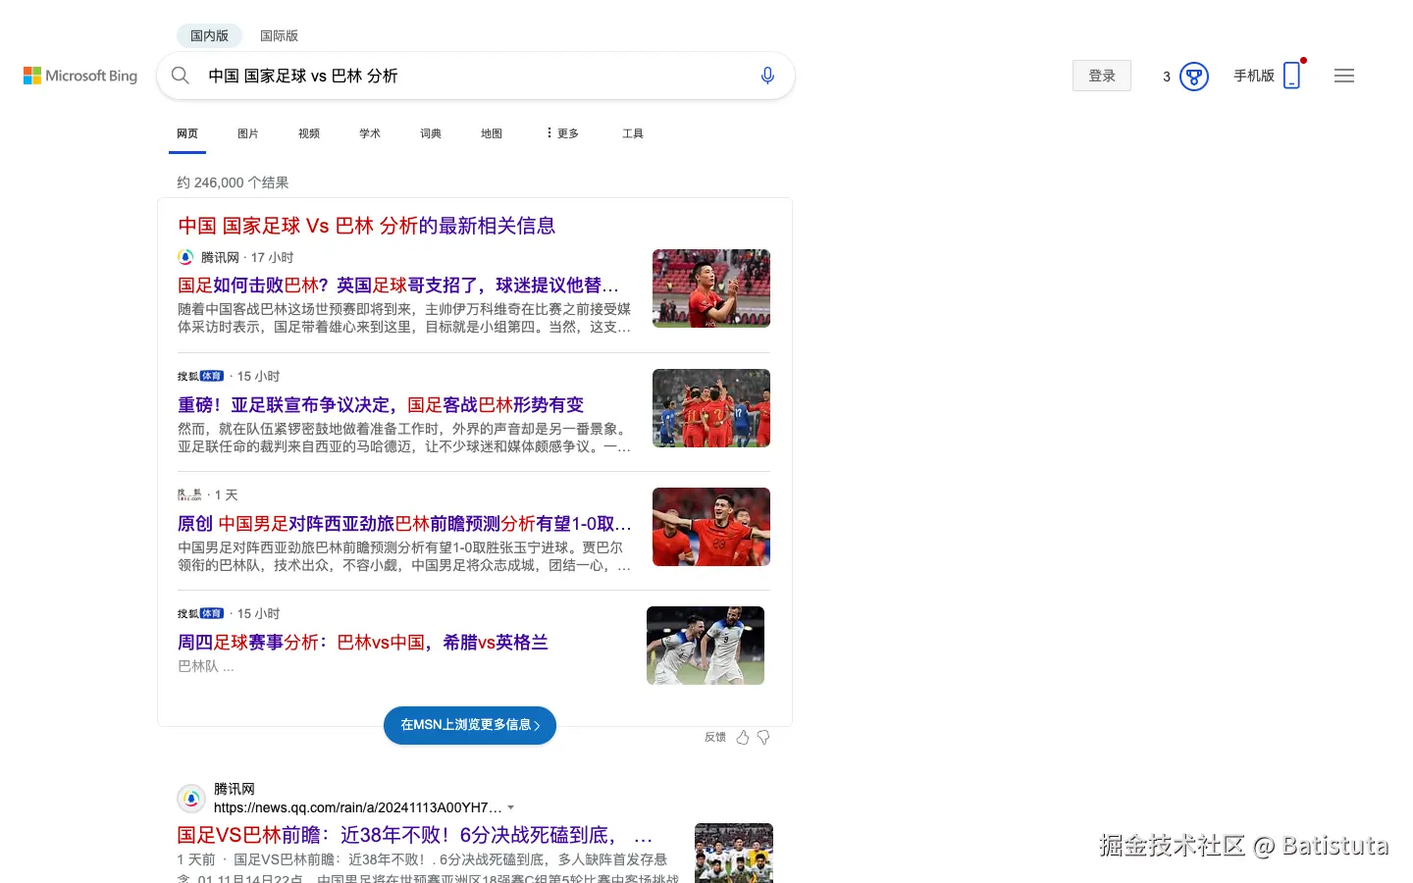Image resolution: width=1413 pixels, height=883 pixels.
Task: Click the news.qq.com result URL
Action: click(358, 807)
